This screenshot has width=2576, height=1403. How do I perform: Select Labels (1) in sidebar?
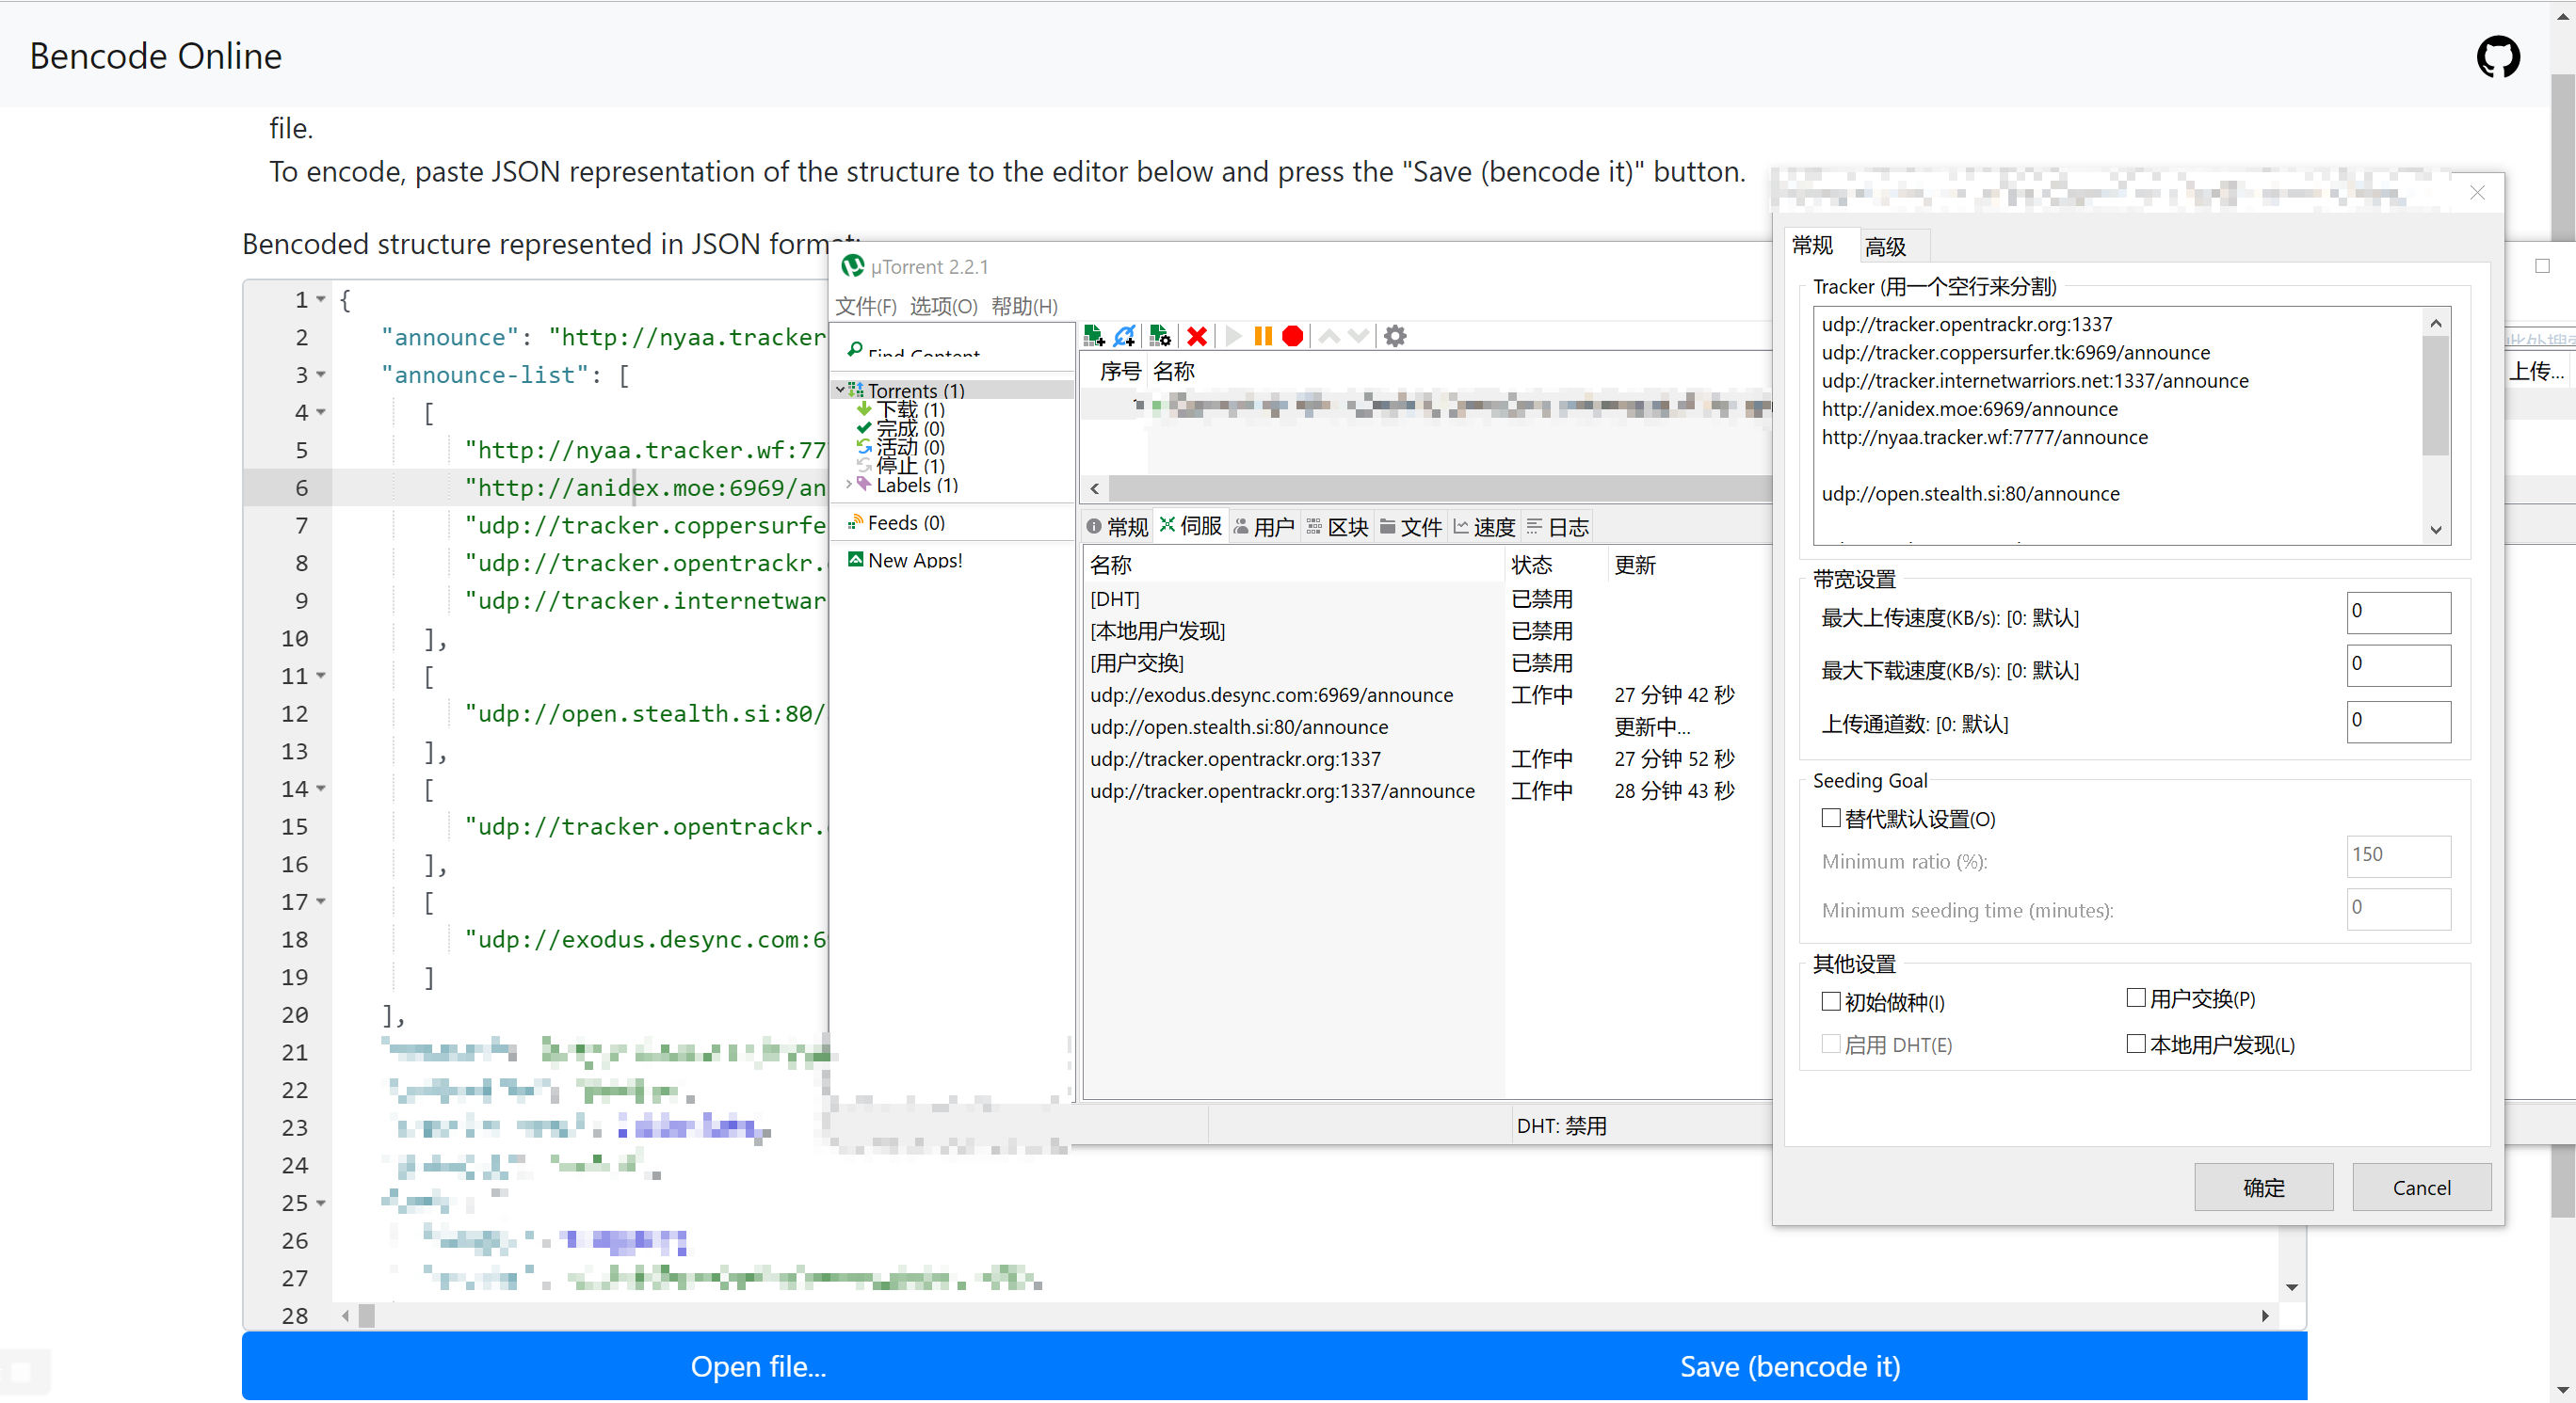(917, 485)
